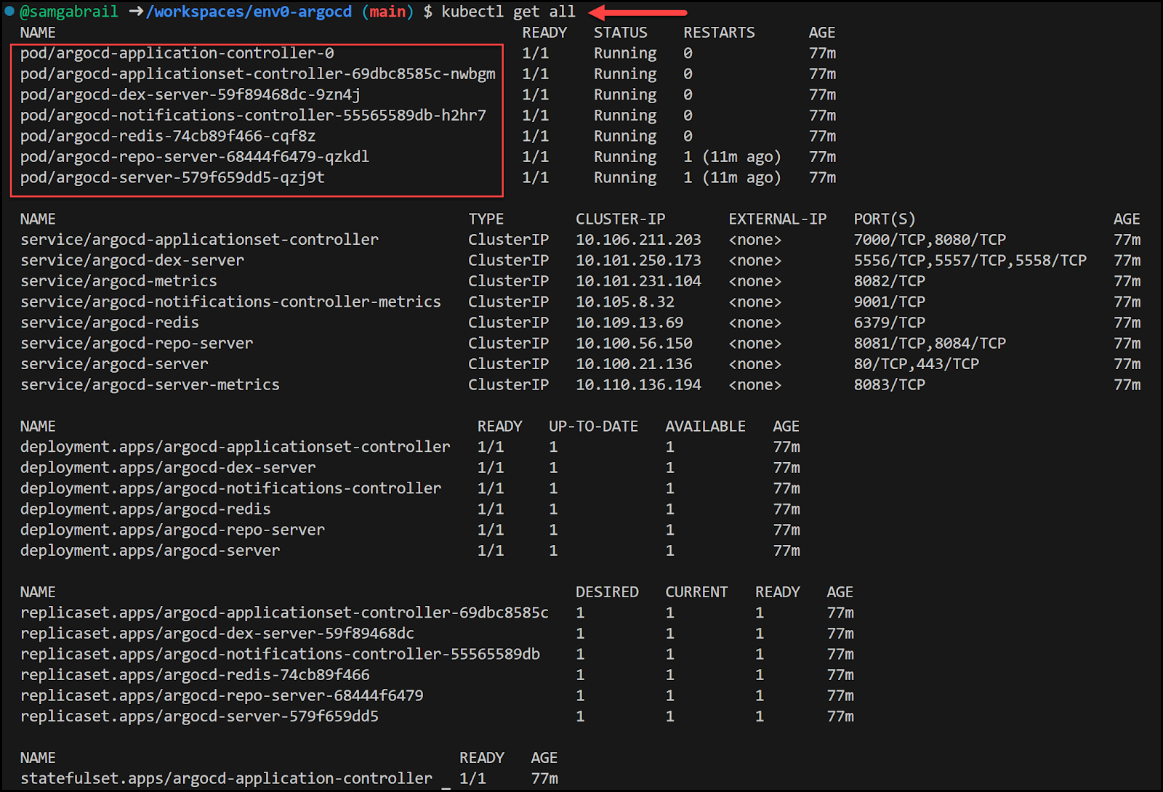This screenshot has width=1163, height=792.
Task: Click the AVAILABLE column header
Action: point(705,427)
